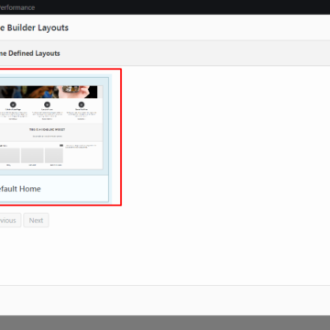Click the headline widget text in preview

pyautogui.click(x=47, y=129)
